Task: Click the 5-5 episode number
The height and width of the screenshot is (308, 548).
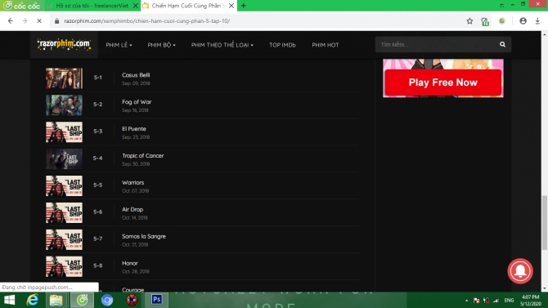Action: click(98, 185)
